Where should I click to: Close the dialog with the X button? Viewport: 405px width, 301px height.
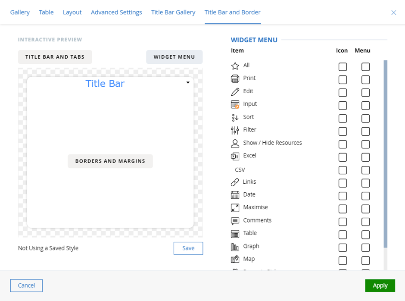point(393,13)
